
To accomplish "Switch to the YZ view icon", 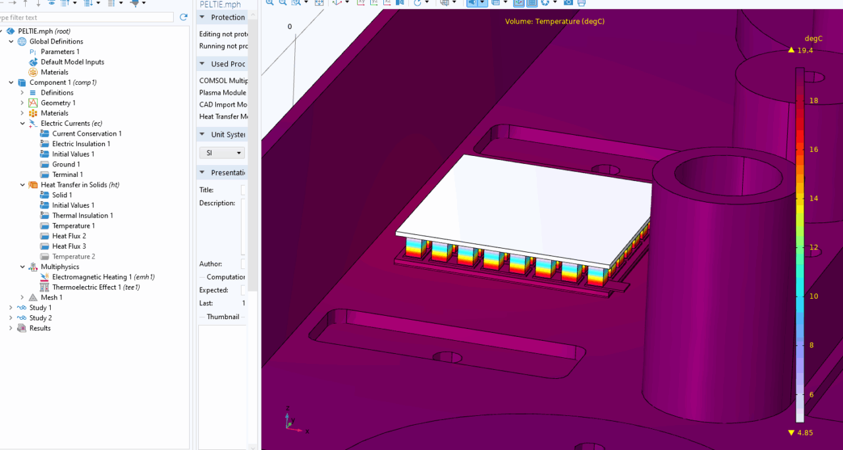I will point(373,3).
